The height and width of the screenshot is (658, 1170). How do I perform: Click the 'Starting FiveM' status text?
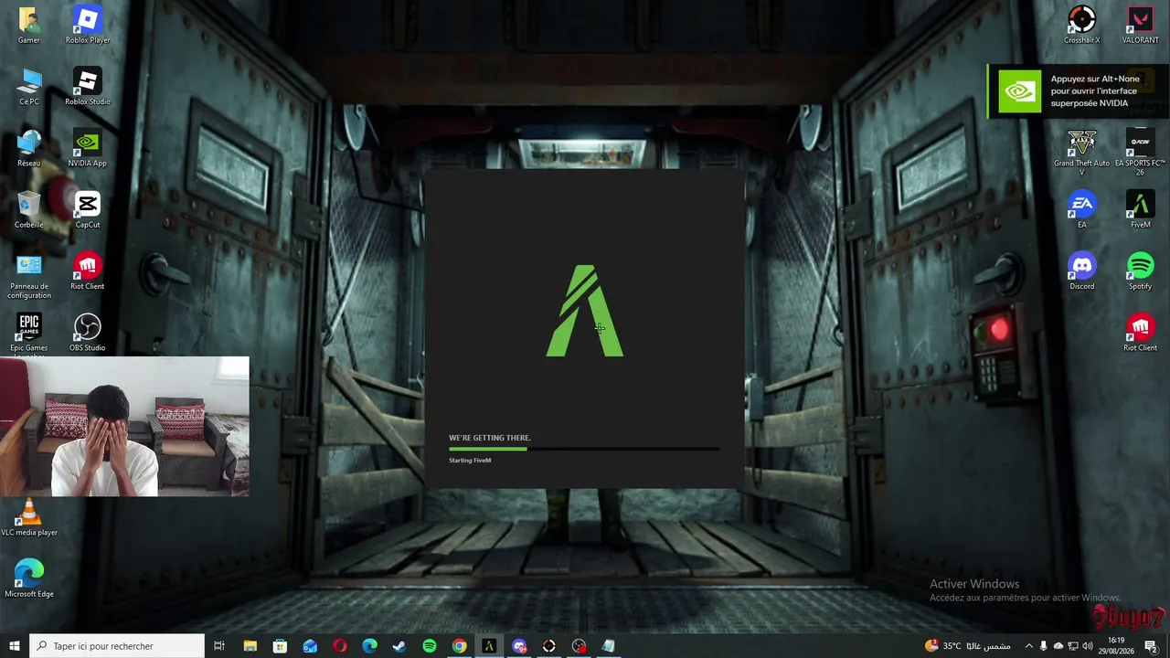click(470, 461)
